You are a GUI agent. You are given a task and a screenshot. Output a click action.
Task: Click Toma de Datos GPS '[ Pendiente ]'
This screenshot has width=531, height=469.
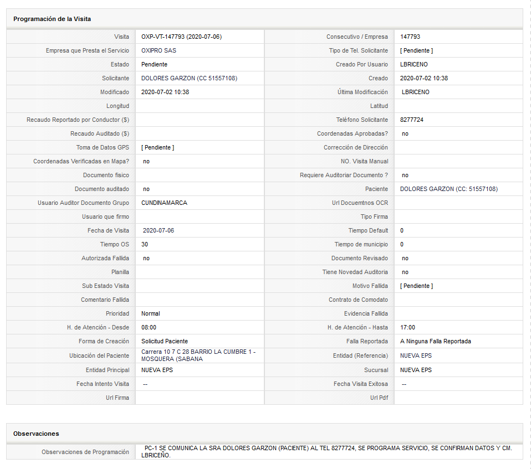[158, 147]
